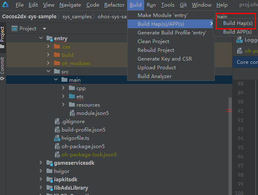The width and height of the screenshot is (258, 195).
Task: Click the DevEco Studio logo icon
Action: point(5,5)
